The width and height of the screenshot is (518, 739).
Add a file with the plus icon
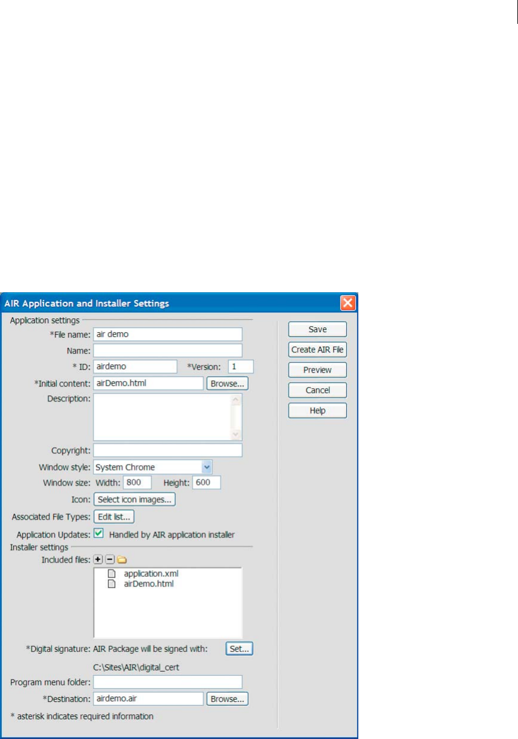click(98, 559)
